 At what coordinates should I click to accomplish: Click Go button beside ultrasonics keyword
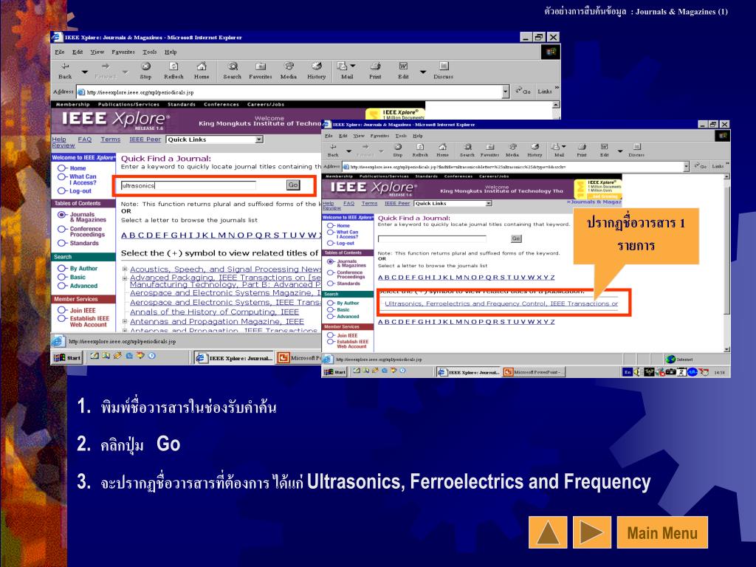[293, 185]
